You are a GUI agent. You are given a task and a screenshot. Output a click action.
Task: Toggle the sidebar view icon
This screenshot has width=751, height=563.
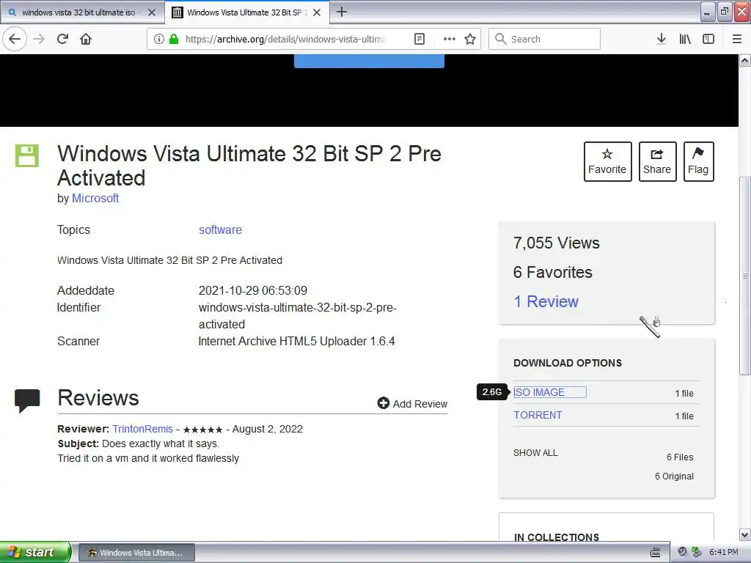(708, 39)
